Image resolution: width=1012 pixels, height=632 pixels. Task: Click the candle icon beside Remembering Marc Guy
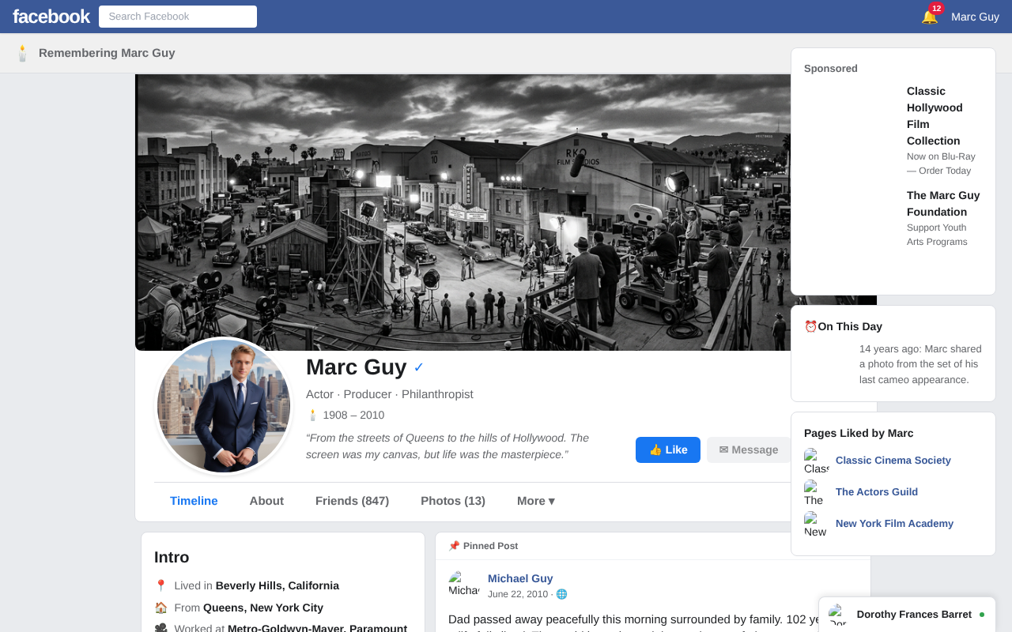pos(23,53)
